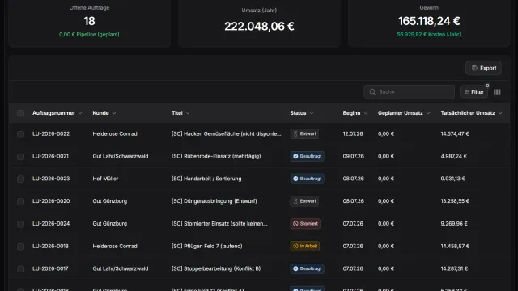The width and height of the screenshot is (518, 291).
Task: Click title Rübenrode-Einsatz (mehrtägig)
Action: click(216, 156)
